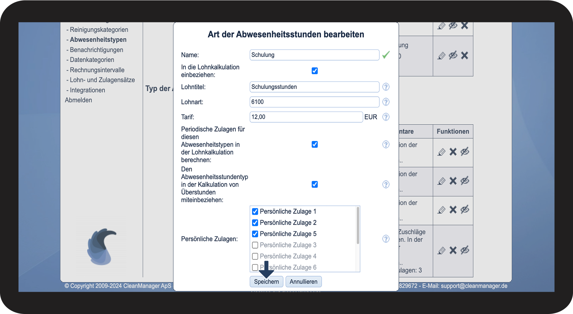Click the support@cleanmanager.de email in the footer
The image size is (573, 314).
pos(474,286)
